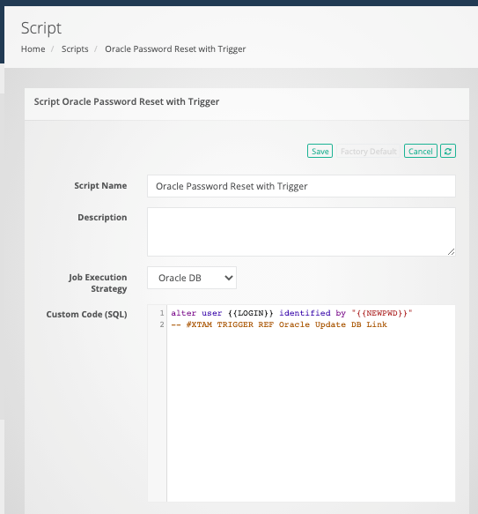Click the Description label
This screenshot has height=514, width=478.
coord(102,218)
